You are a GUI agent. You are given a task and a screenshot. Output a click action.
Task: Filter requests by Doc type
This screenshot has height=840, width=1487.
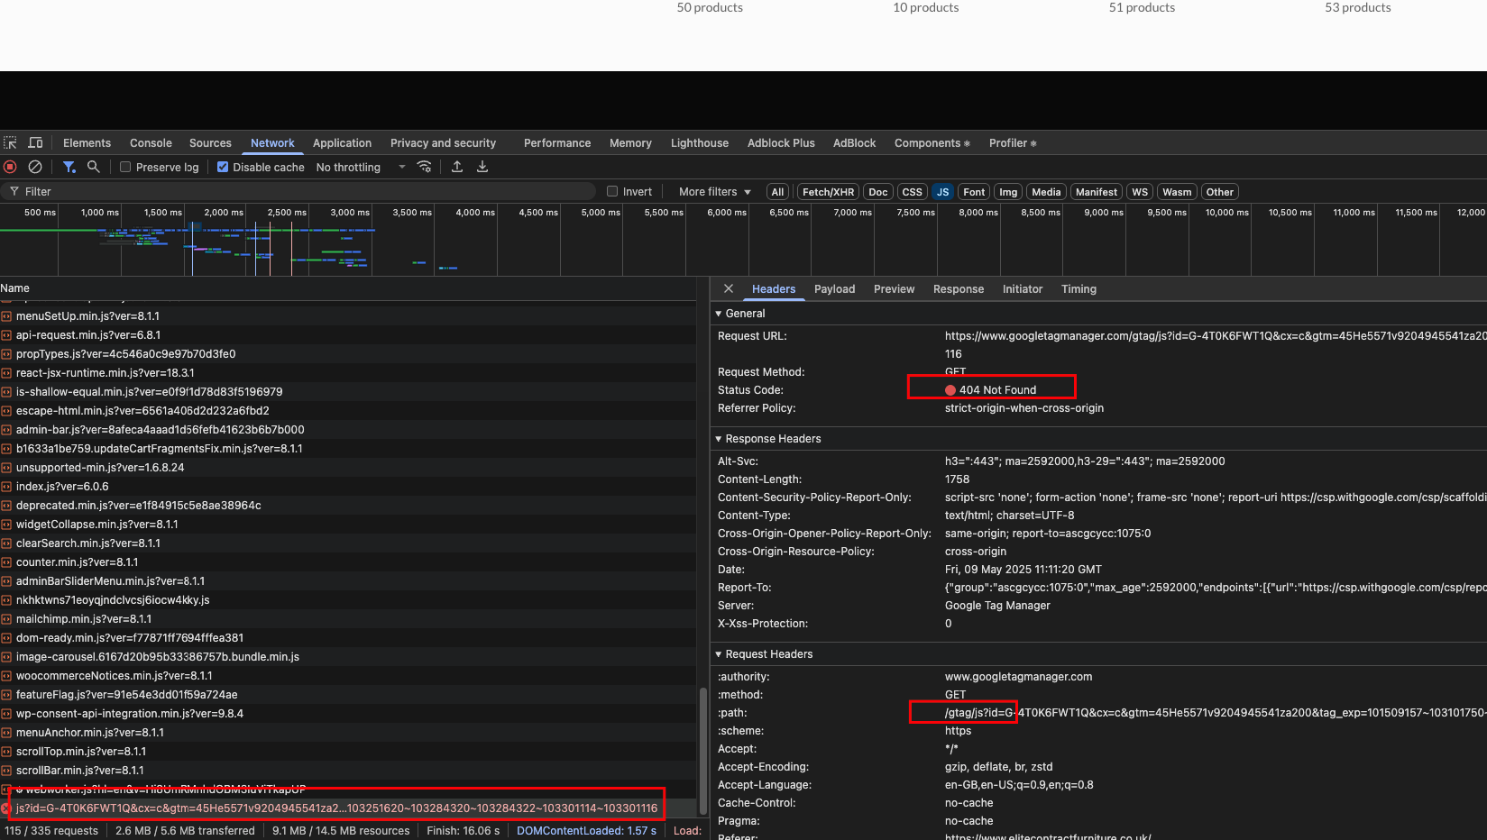click(x=878, y=192)
